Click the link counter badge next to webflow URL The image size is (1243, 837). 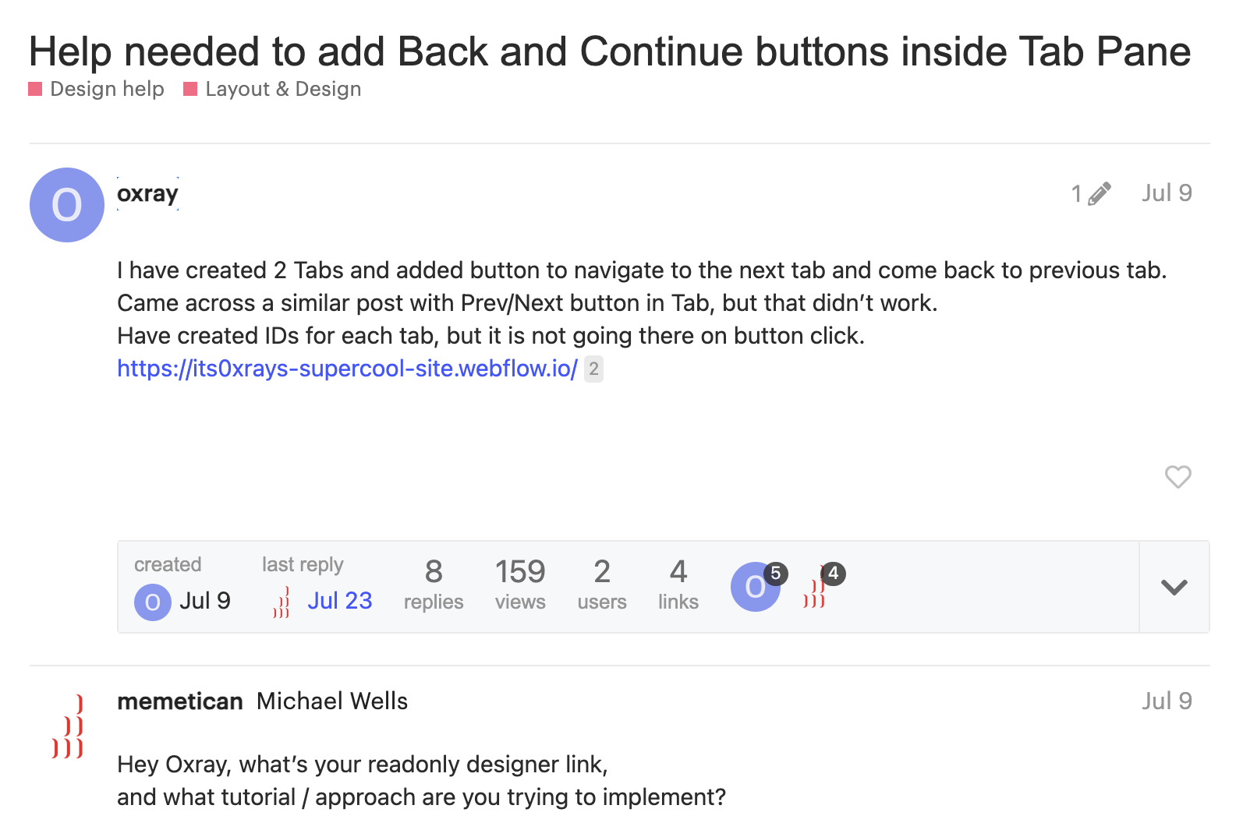tap(593, 369)
